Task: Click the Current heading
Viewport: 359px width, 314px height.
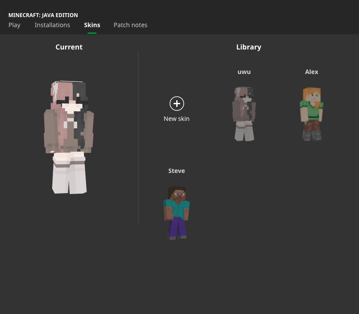Action: (x=69, y=47)
